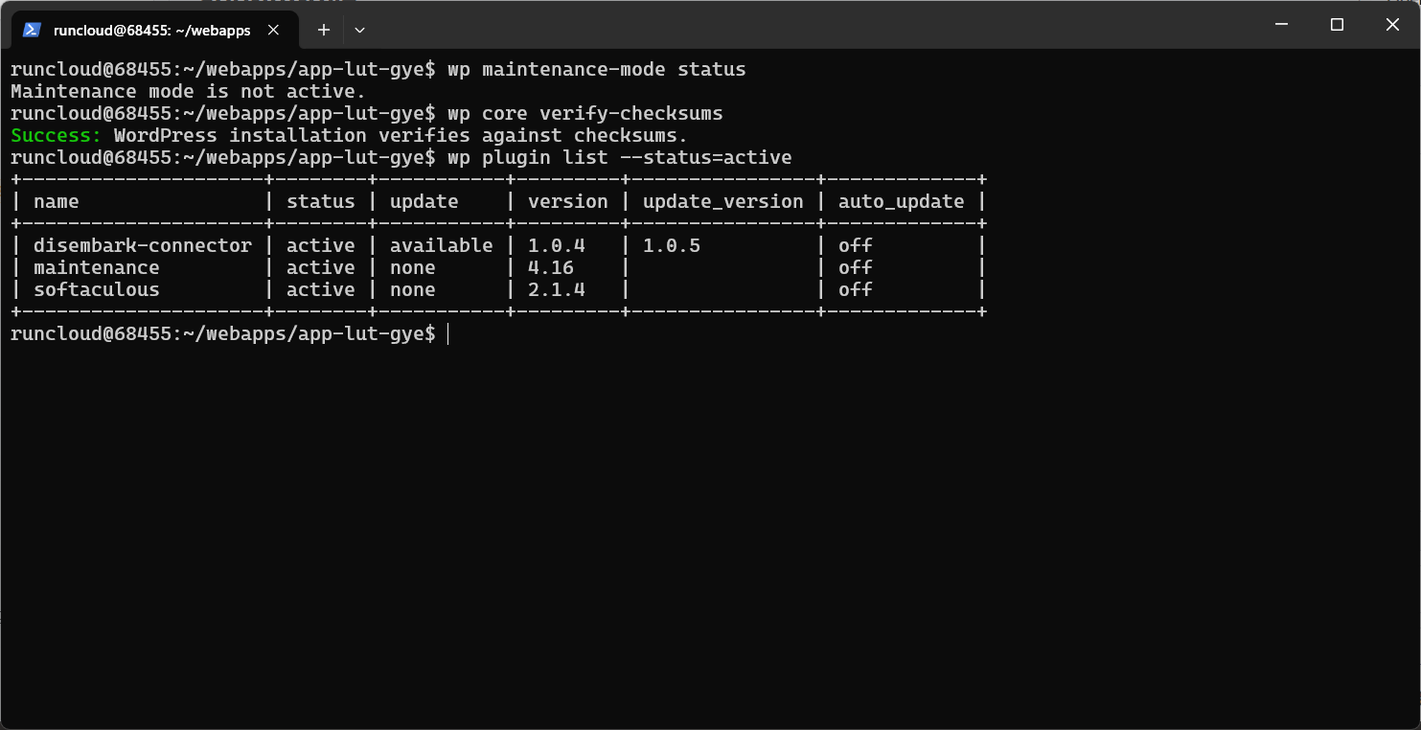The height and width of the screenshot is (730, 1421).
Task: Select the runcloud@68455: ~/webapps tab
Action: click(152, 30)
